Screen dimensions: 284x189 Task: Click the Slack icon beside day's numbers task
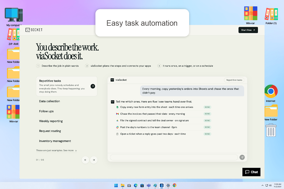(x=117, y=127)
